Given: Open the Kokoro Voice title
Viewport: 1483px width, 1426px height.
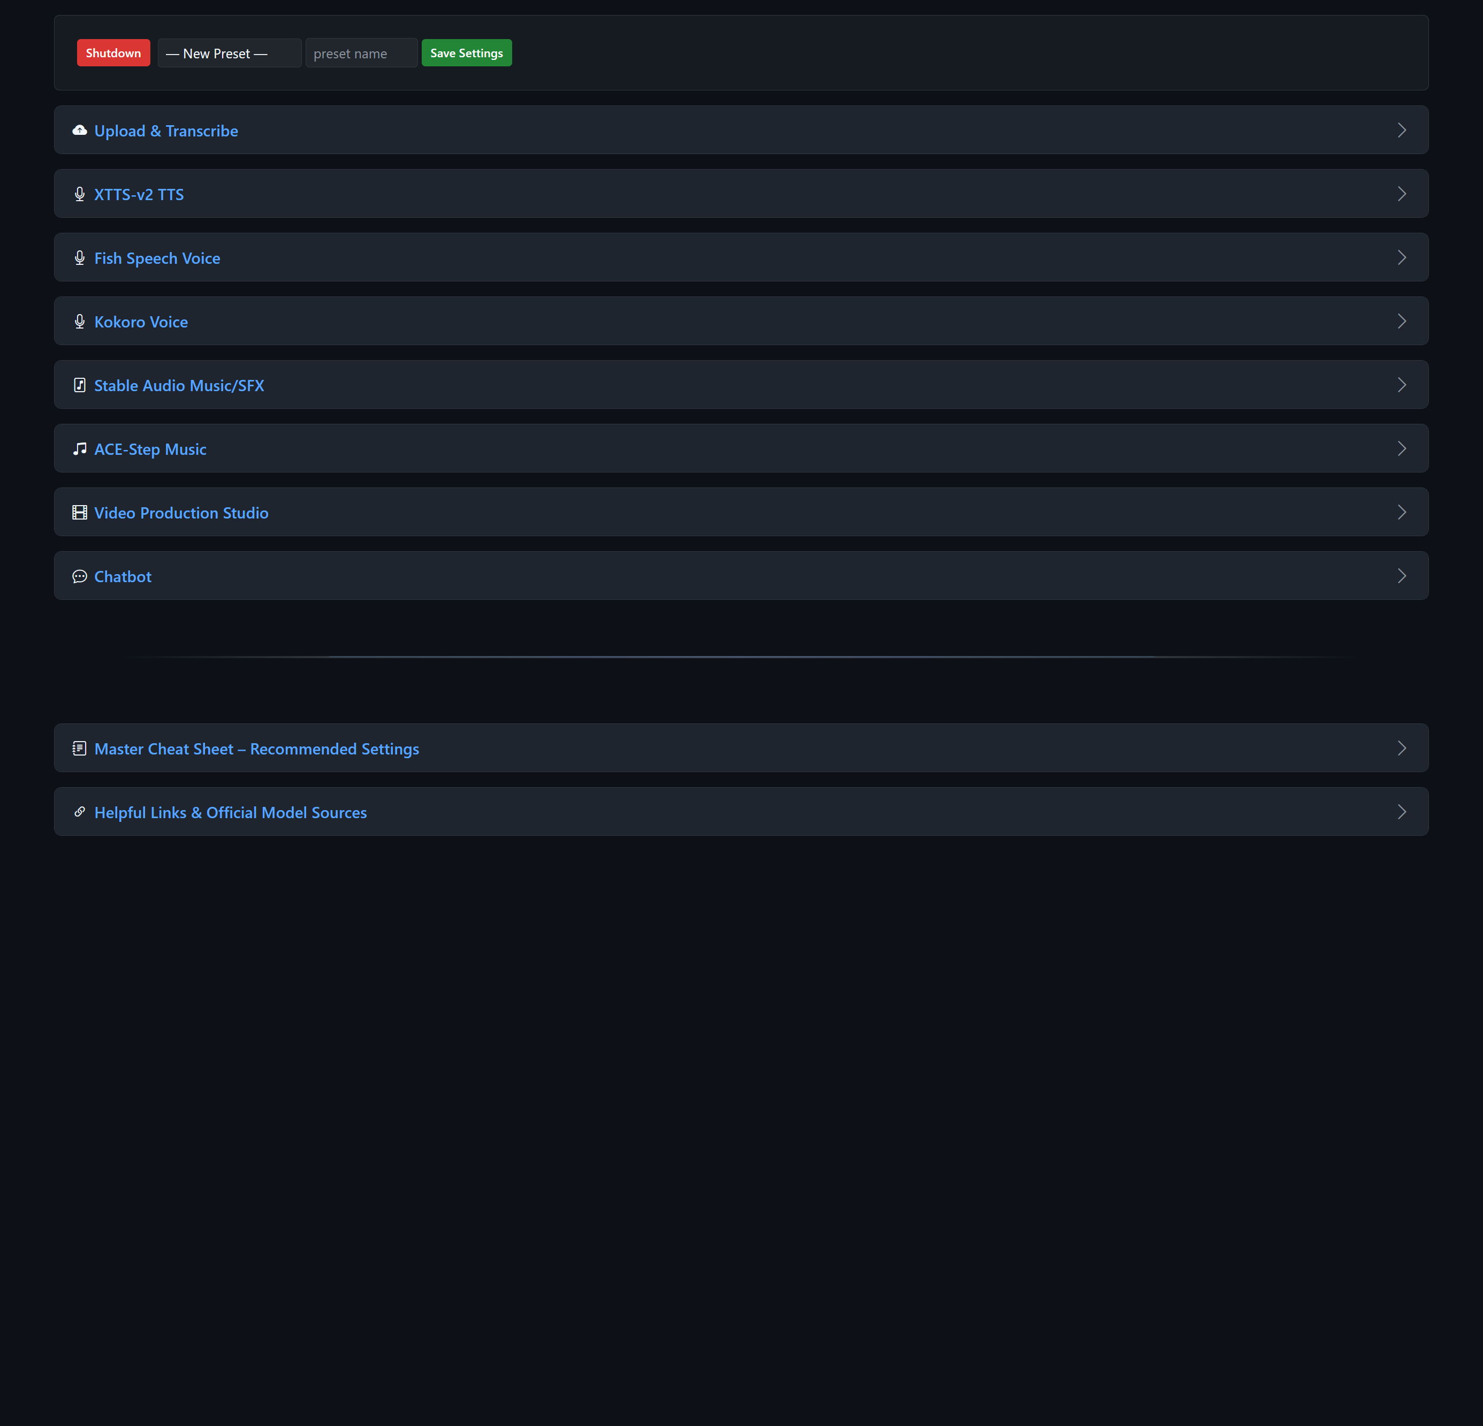Looking at the screenshot, I should [141, 322].
